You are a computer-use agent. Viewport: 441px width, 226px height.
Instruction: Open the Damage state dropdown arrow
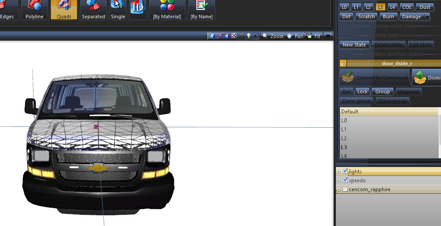(427, 17)
